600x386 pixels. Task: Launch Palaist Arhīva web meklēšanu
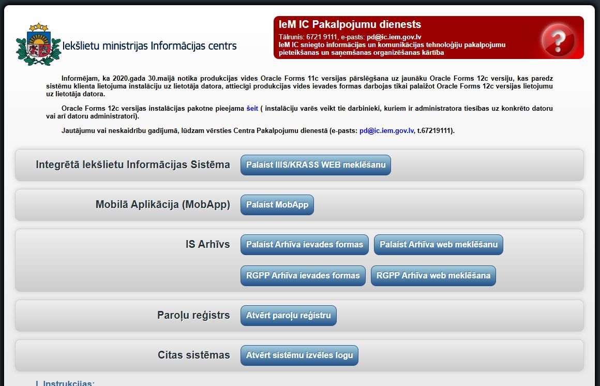click(438, 244)
